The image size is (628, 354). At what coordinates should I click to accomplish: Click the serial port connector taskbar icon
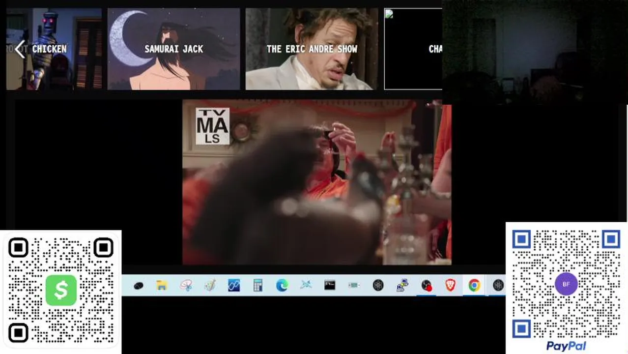tap(354, 285)
